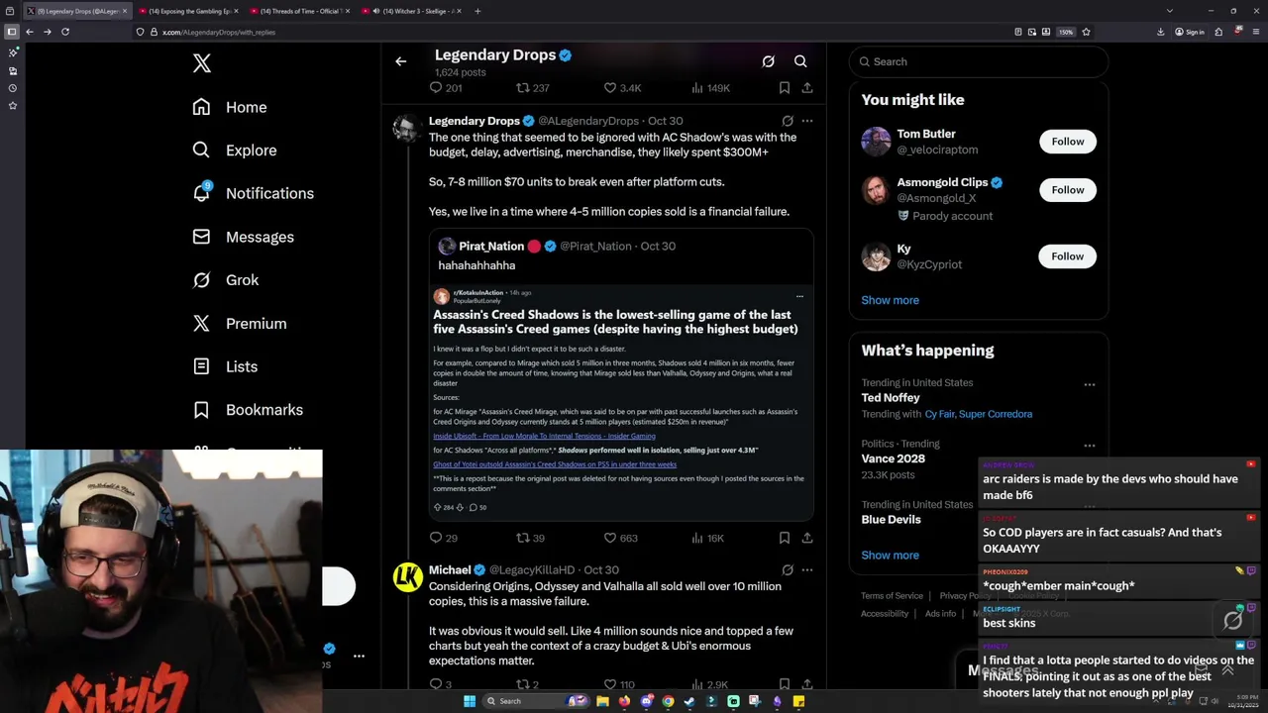Viewport: 1268px width, 713px height.
Task: Like Michael's post with 110 likes
Action: (x=619, y=684)
